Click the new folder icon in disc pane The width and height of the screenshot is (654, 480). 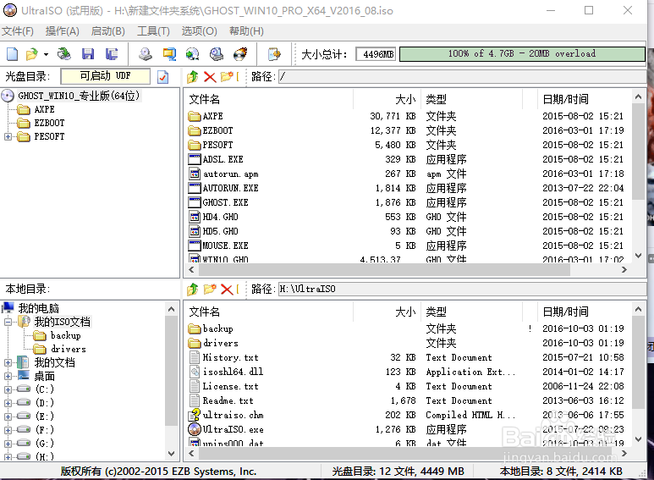pos(227,77)
